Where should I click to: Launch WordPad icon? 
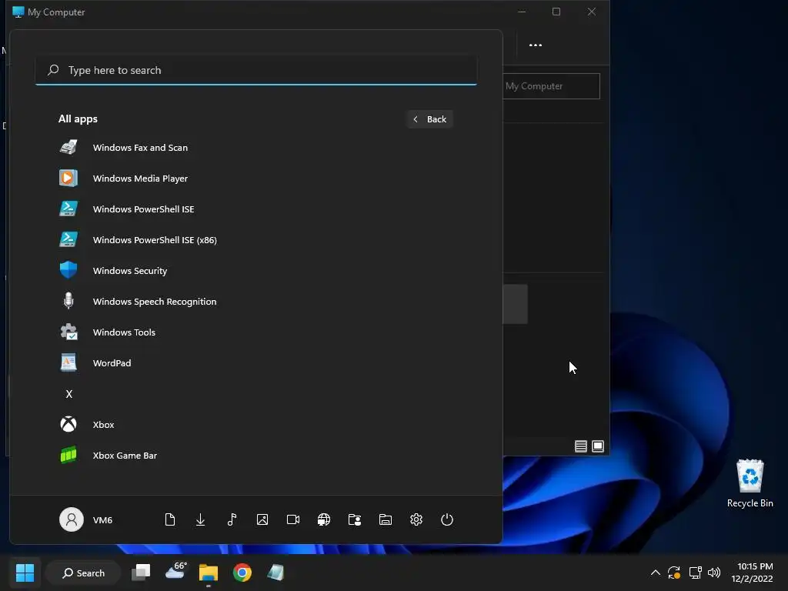pos(68,362)
